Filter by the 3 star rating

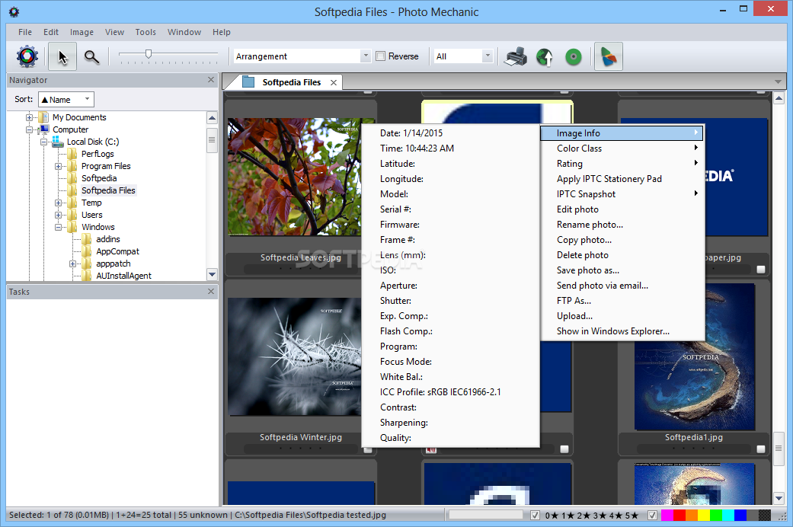click(600, 516)
